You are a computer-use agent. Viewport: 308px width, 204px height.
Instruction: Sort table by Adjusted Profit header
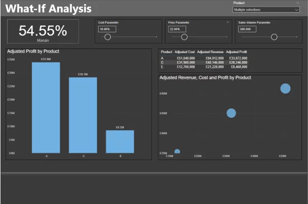(236, 52)
